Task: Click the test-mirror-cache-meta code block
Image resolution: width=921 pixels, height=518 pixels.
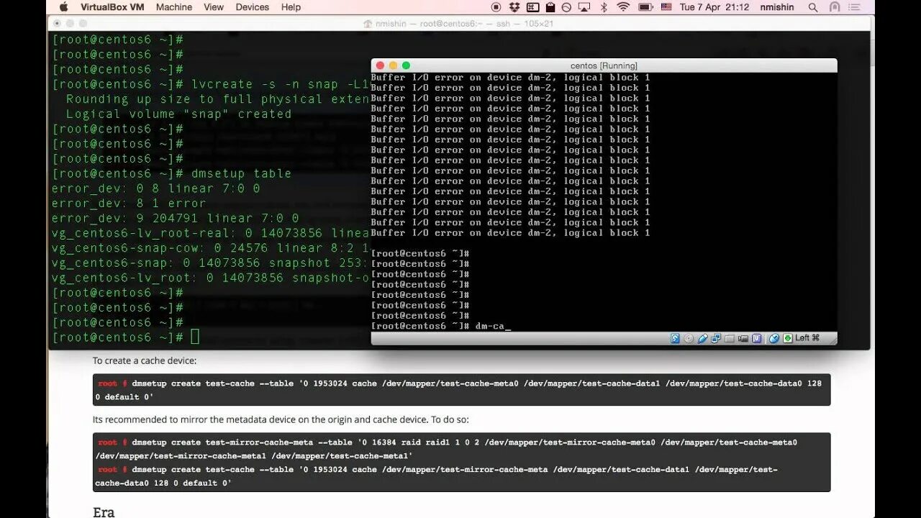Action: click(x=461, y=462)
